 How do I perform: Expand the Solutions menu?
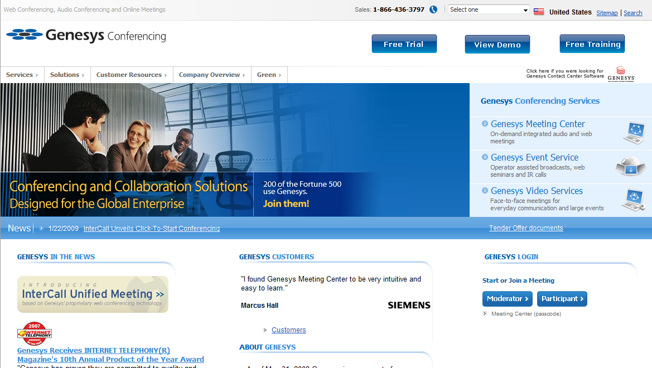point(67,75)
